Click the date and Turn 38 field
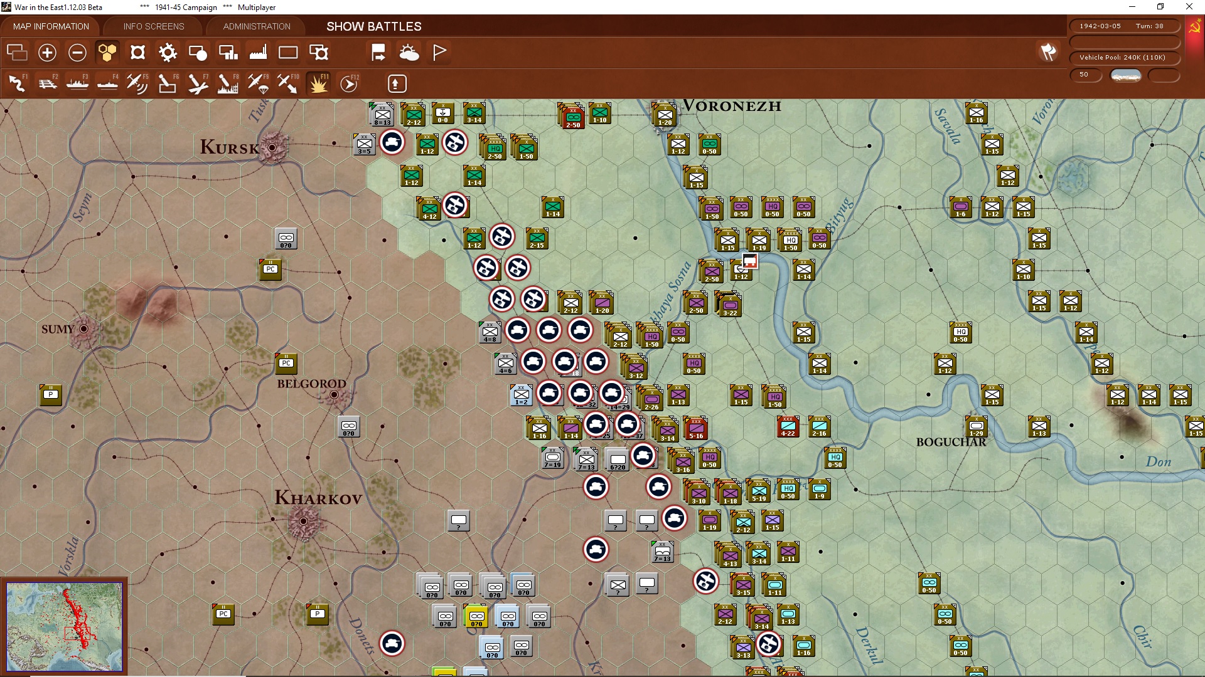The height and width of the screenshot is (677, 1205). pos(1125,26)
